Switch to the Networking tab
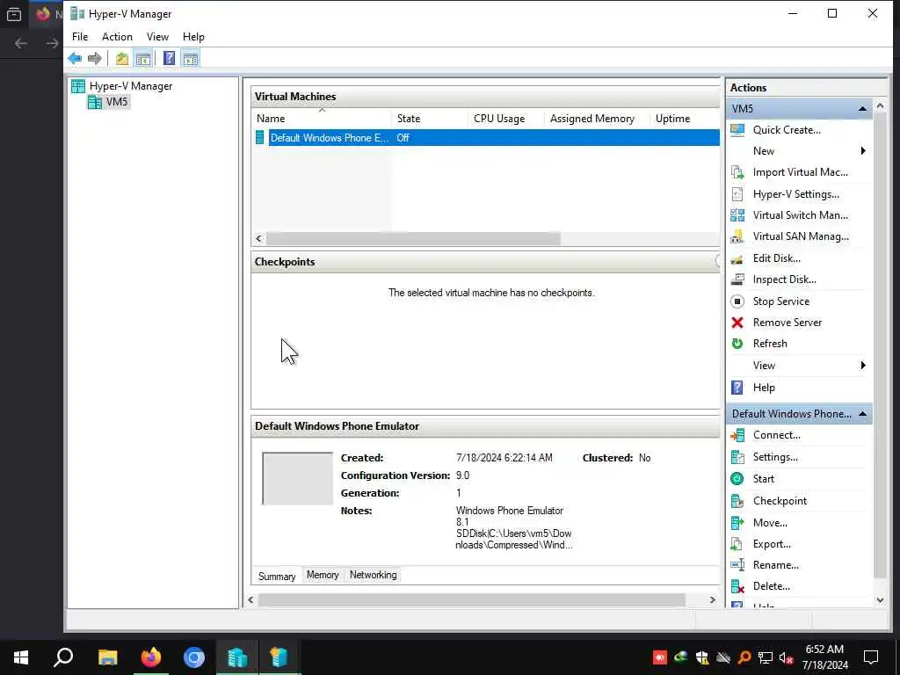 pos(373,575)
